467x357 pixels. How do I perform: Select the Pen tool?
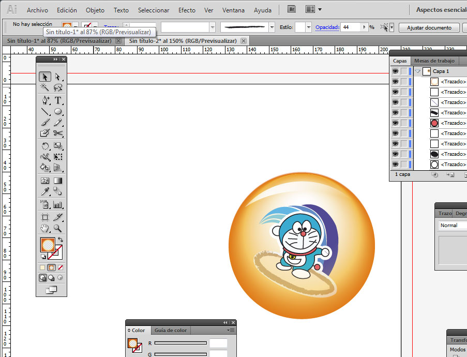[x=45, y=100]
